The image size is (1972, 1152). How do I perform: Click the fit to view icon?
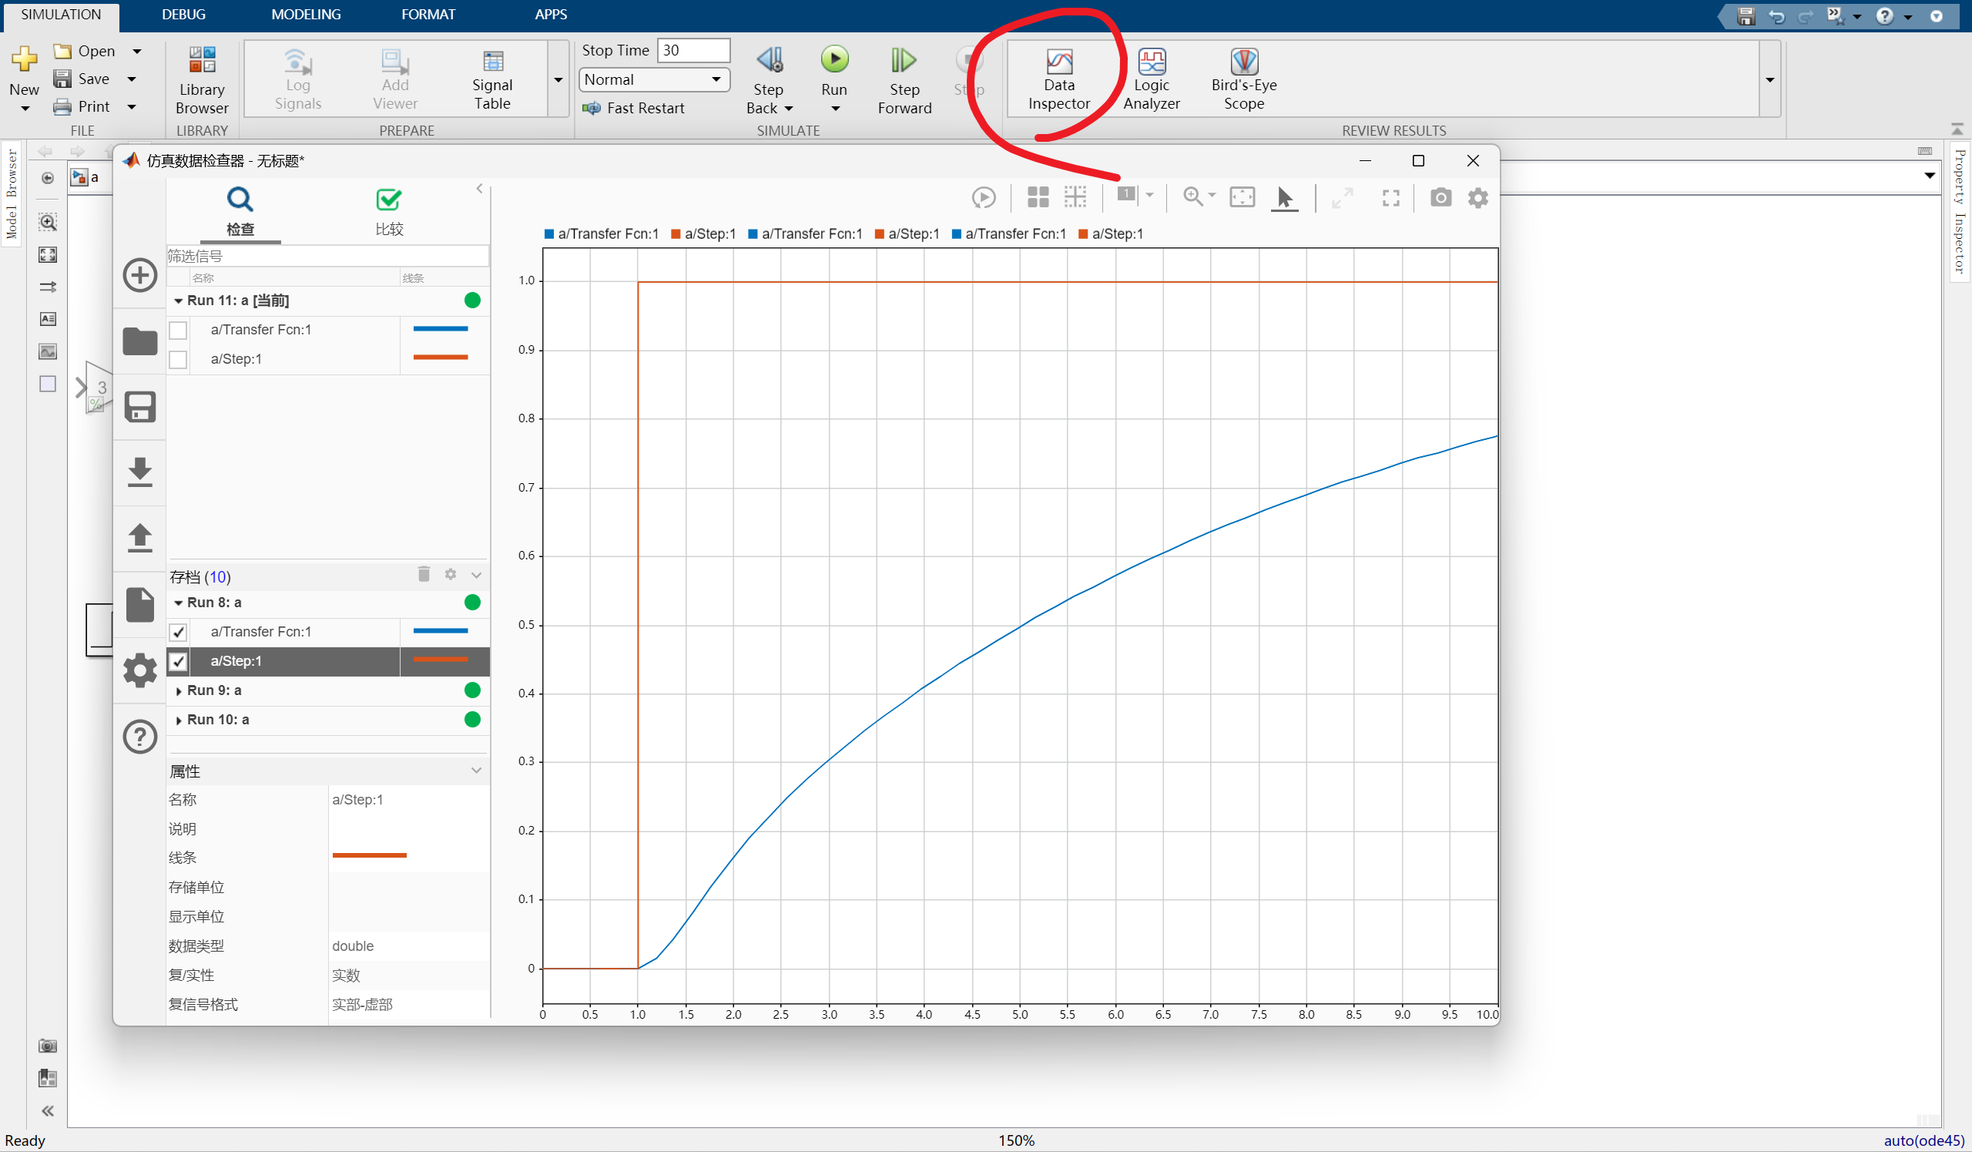click(x=1242, y=196)
